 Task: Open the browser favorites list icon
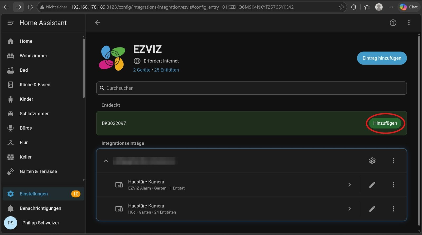pyautogui.click(x=367, y=7)
